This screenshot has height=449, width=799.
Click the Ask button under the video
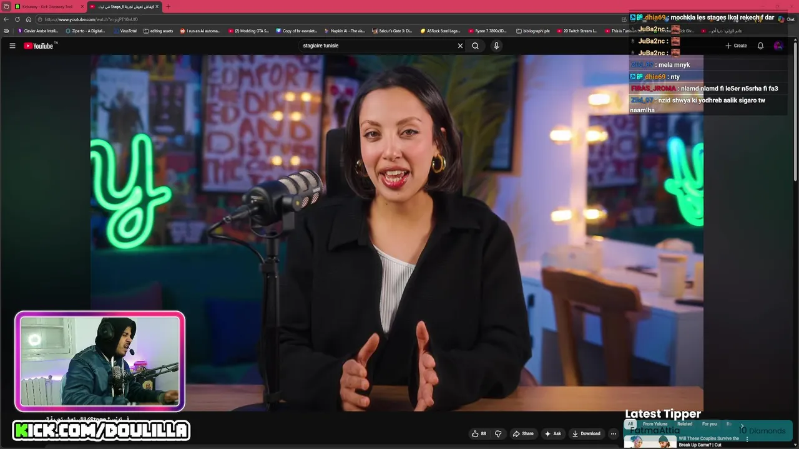pyautogui.click(x=553, y=433)
